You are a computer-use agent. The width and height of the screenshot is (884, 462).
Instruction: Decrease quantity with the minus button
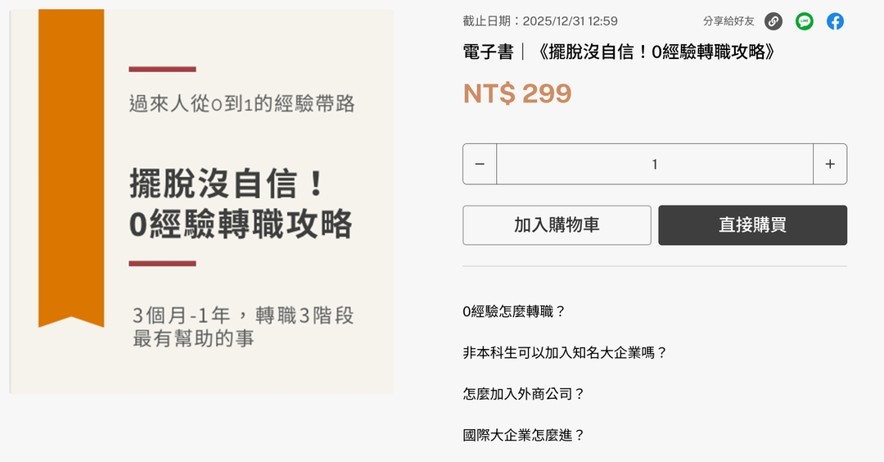click(x=480, y=164)
